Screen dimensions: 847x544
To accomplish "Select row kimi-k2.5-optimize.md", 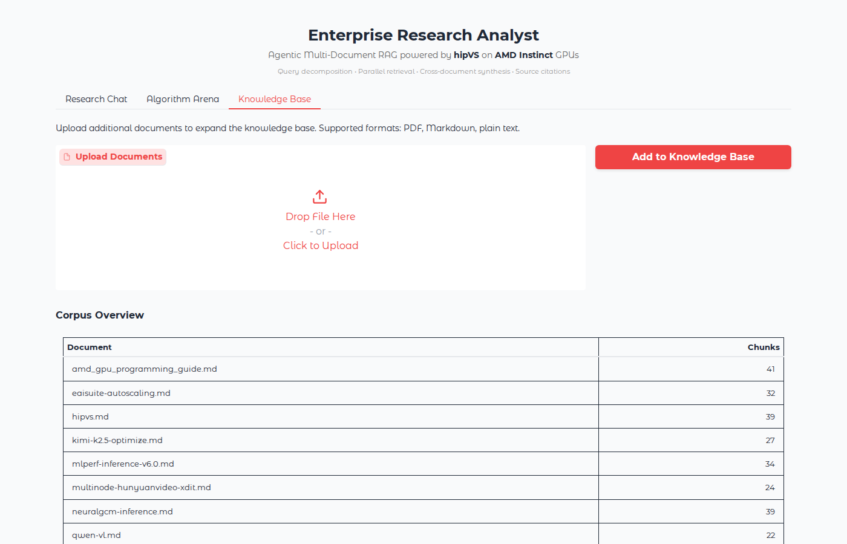I will 423,440.
